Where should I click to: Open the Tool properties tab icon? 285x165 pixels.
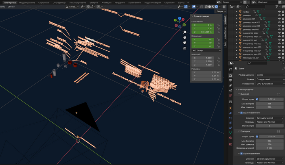(x=231, y=68)
